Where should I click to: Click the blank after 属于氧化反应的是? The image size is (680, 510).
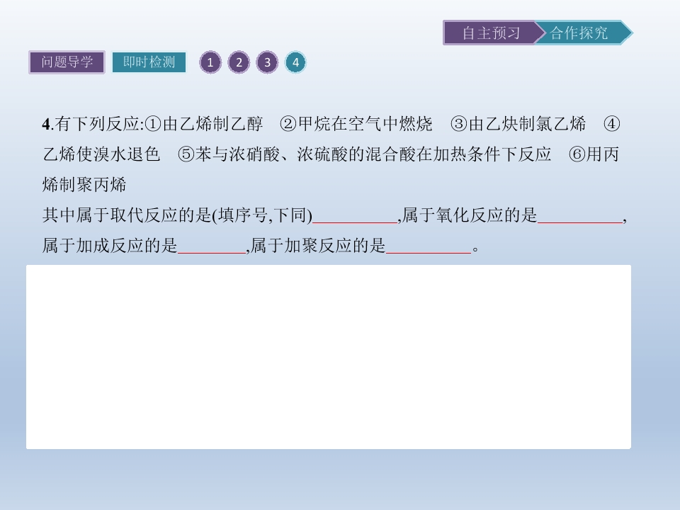coord(580,215)
